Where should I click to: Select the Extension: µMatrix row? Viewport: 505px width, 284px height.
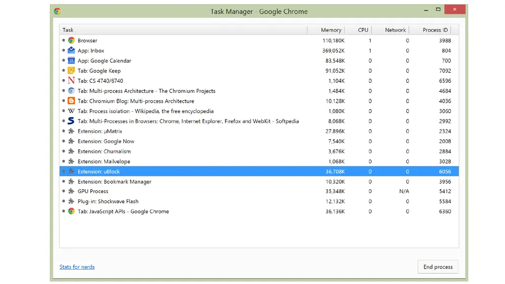pyautogui.click(x=259, y=131)
